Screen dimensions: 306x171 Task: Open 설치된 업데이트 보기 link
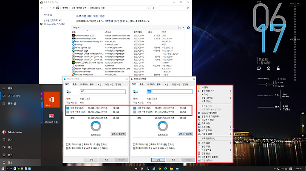pos(53,20)
